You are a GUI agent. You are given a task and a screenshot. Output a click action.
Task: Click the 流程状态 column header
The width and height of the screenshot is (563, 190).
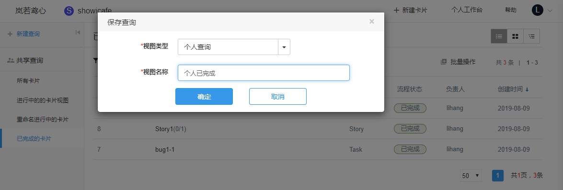click(x=410, y=89)
